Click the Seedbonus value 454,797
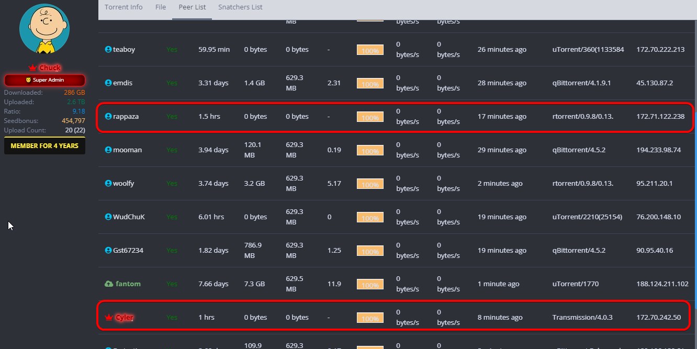The height and width of the screenshot is (349, 697). [x=73, y=121]
